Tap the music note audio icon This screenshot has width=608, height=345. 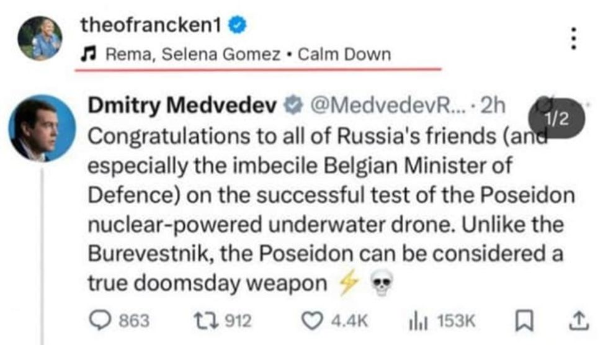89,54
